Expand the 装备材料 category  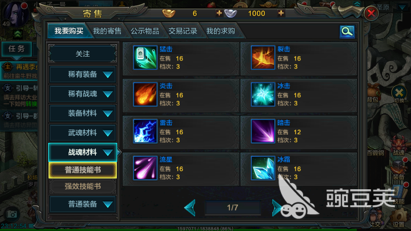83,113
